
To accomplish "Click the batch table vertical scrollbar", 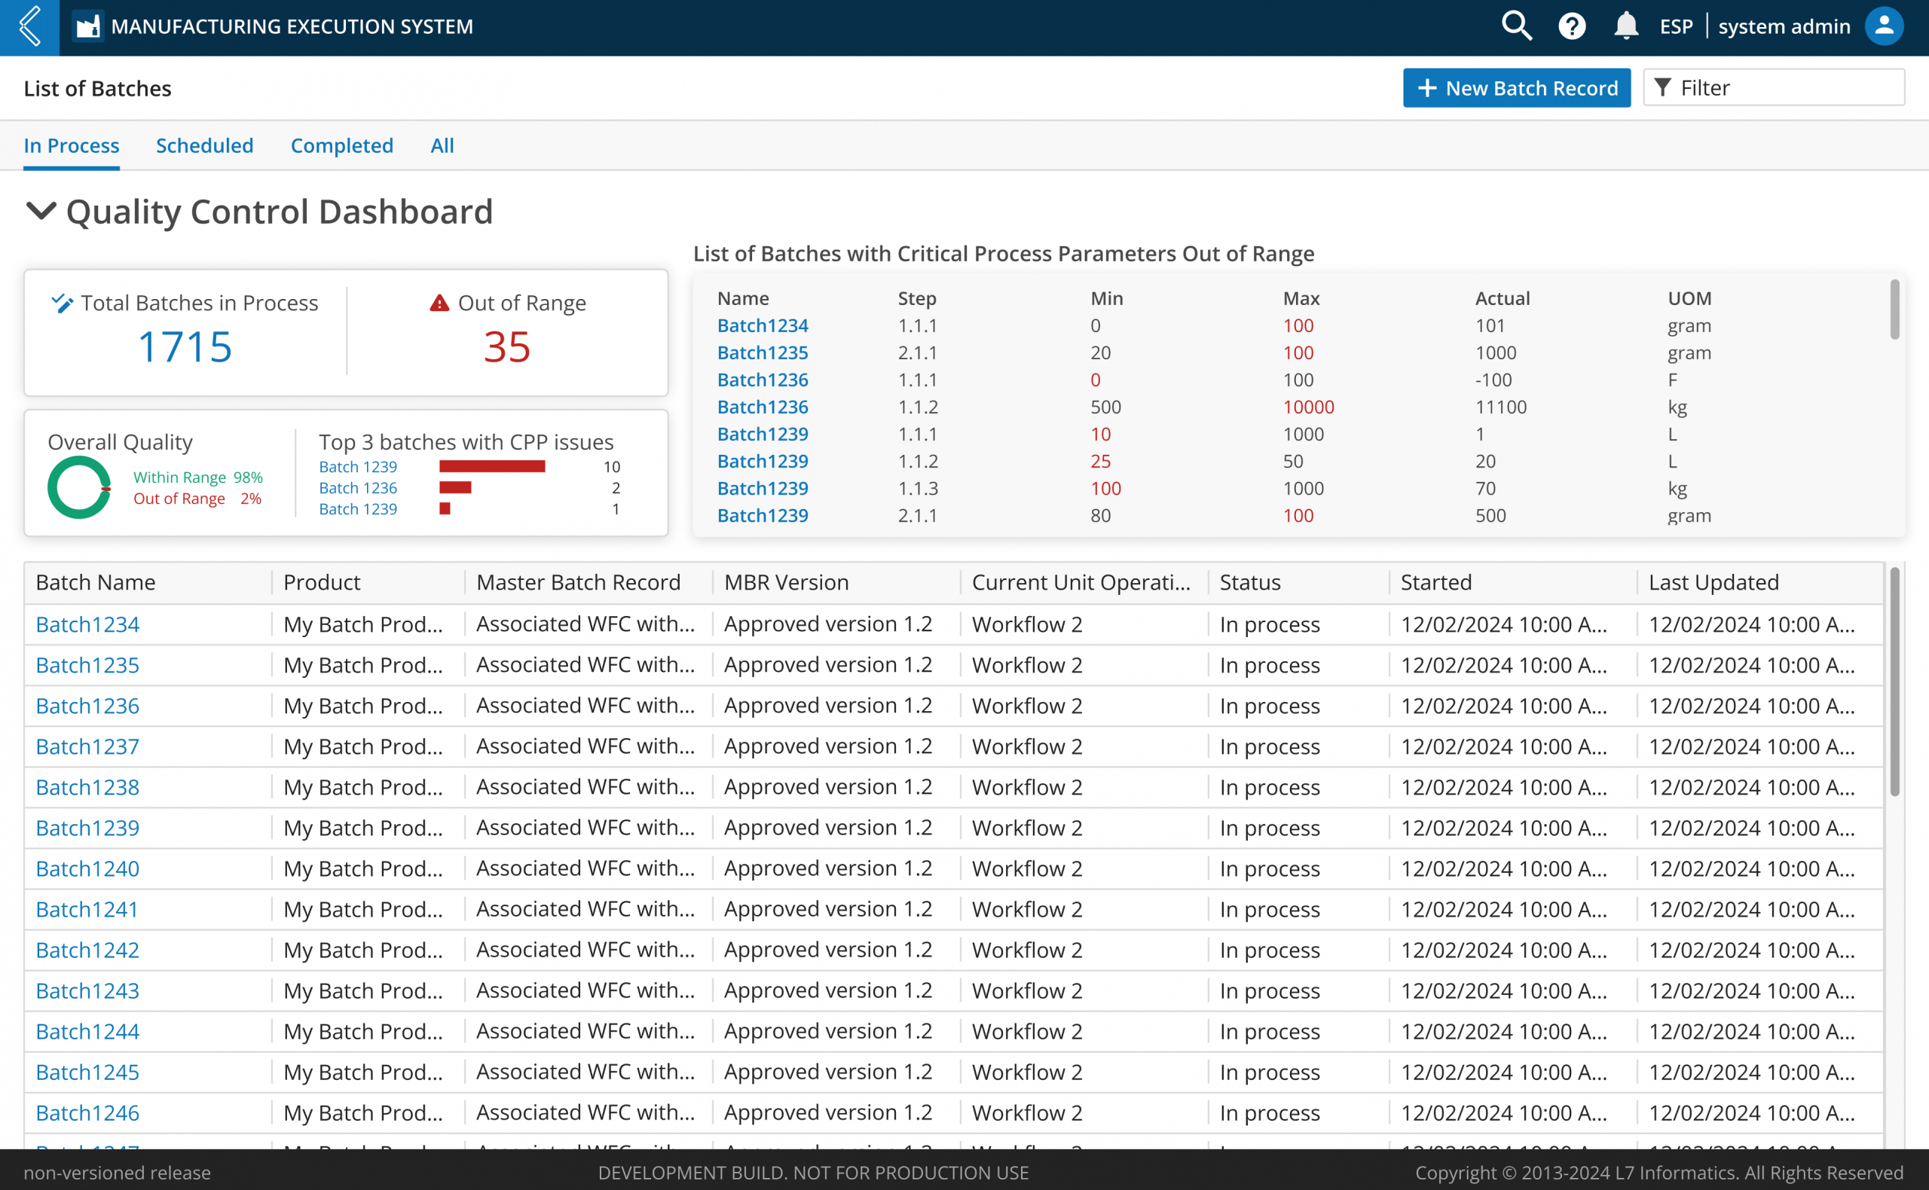I will (1894, 682).
